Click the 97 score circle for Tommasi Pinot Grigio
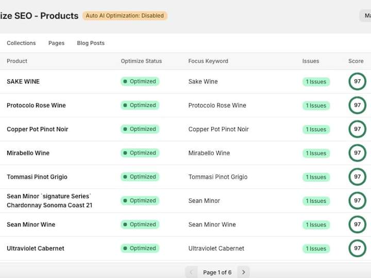The width and height of the screenshot is (371, 278). 357,177
